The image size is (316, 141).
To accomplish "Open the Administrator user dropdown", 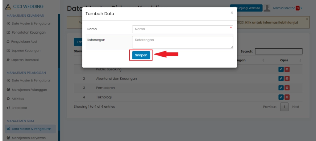I will (287, 8).
